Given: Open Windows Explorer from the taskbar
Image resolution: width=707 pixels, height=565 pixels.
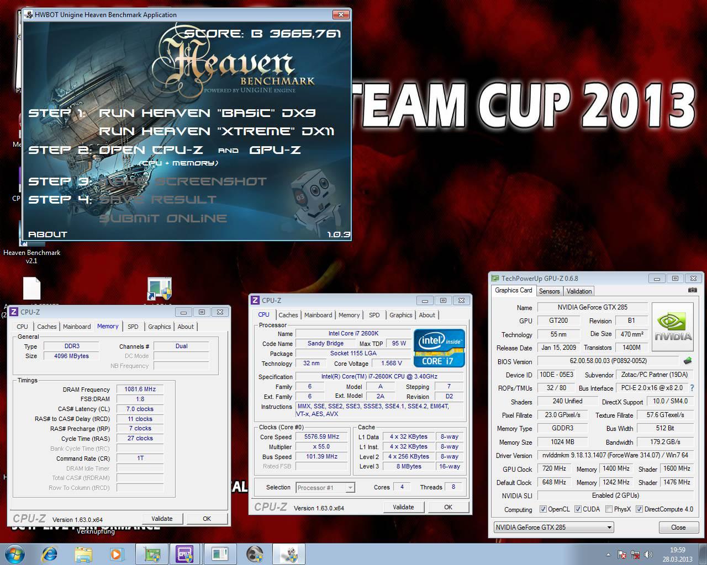Looking at the screenshot, I should [x=83, y=554].
